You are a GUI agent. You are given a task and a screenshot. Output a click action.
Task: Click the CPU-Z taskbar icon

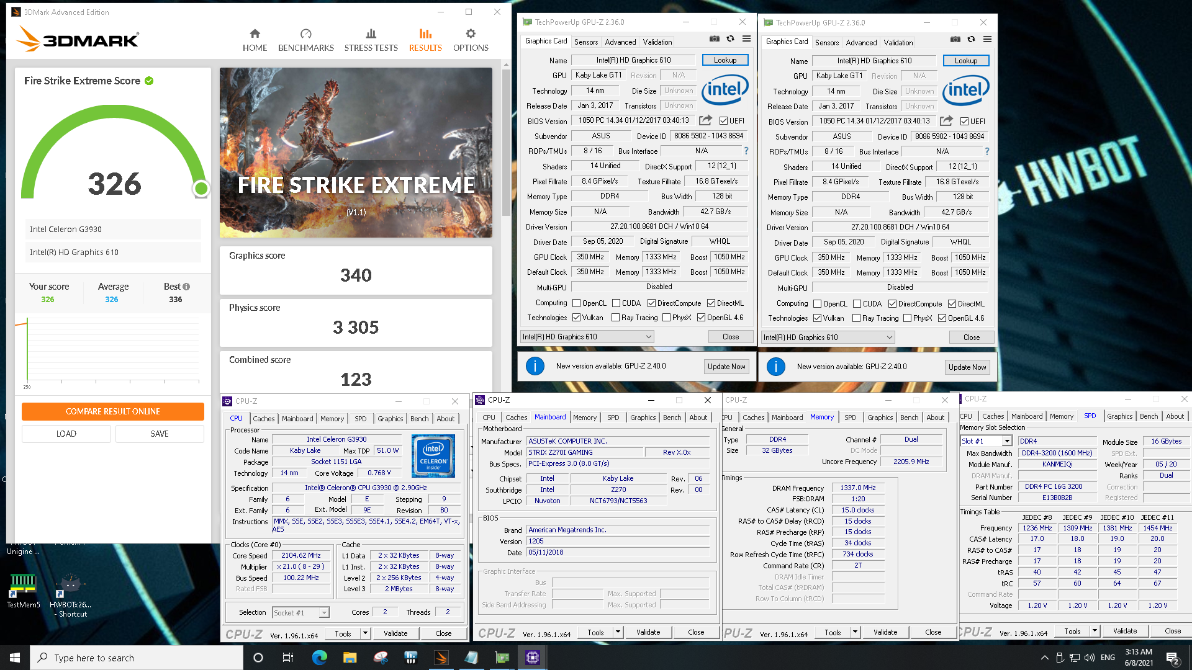coord(533,658)
